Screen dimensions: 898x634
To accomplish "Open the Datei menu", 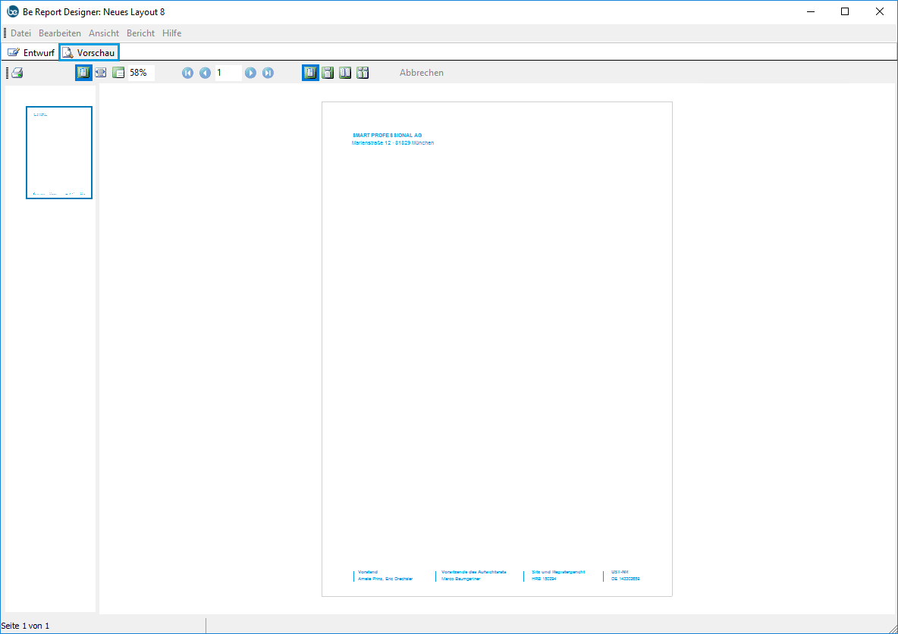I will [20, 33].
